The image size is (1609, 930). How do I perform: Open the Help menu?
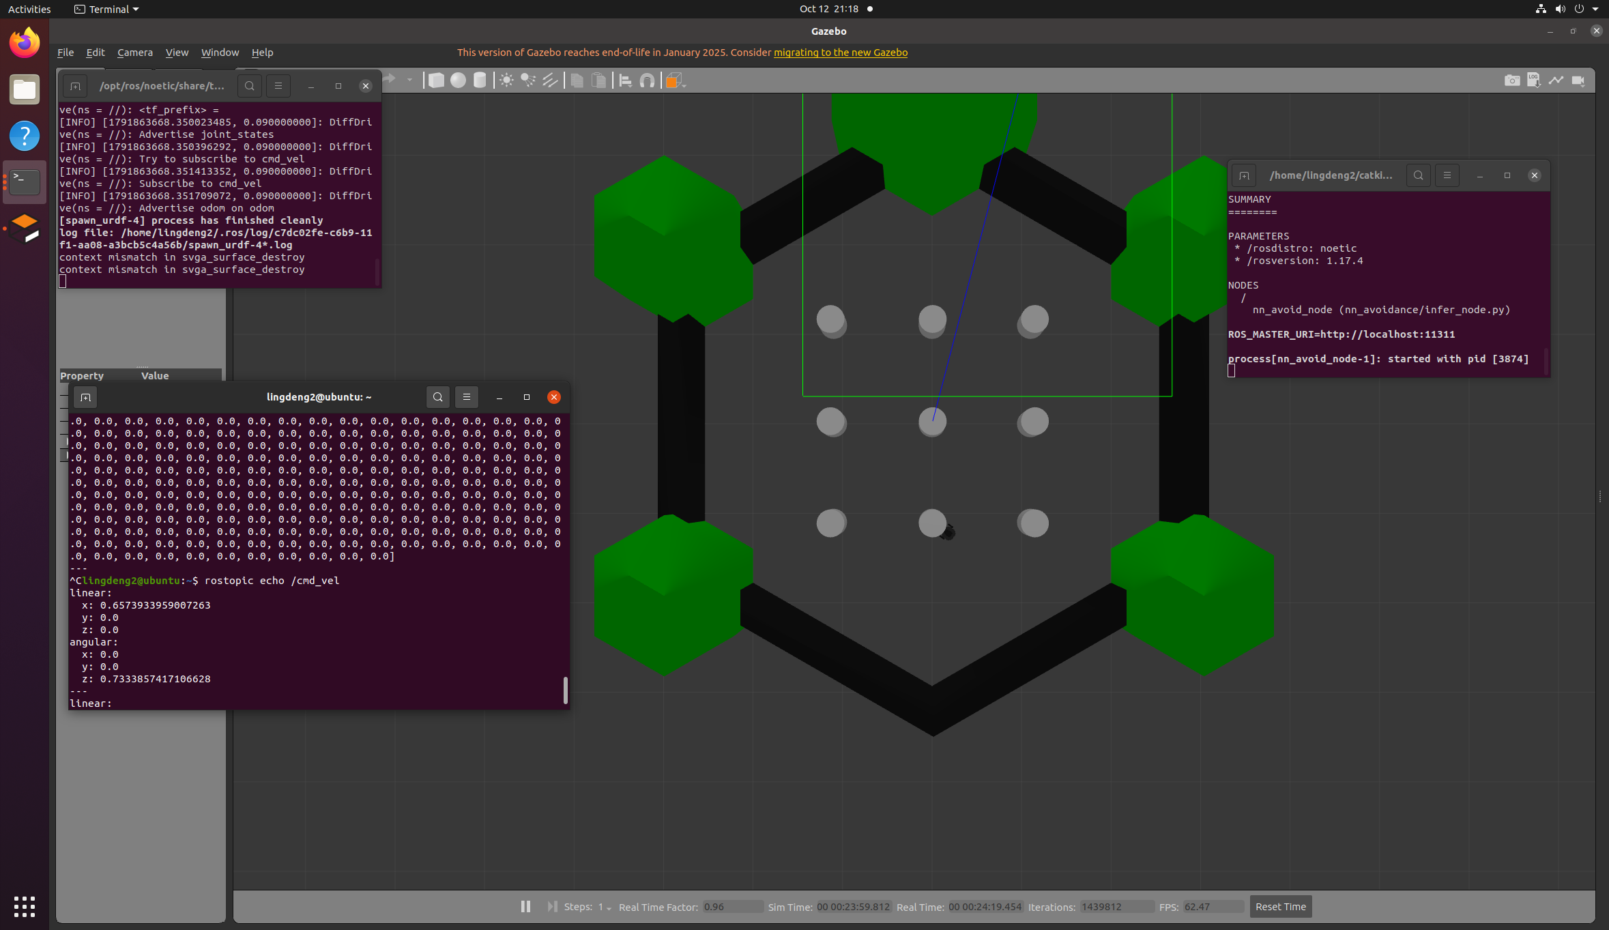[x=262, y=53]
